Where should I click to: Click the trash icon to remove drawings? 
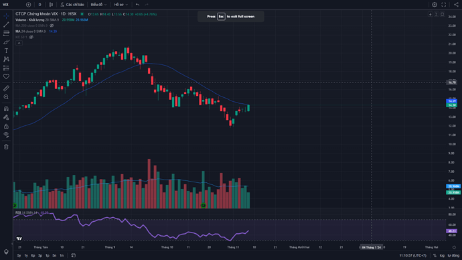[6, 147]
